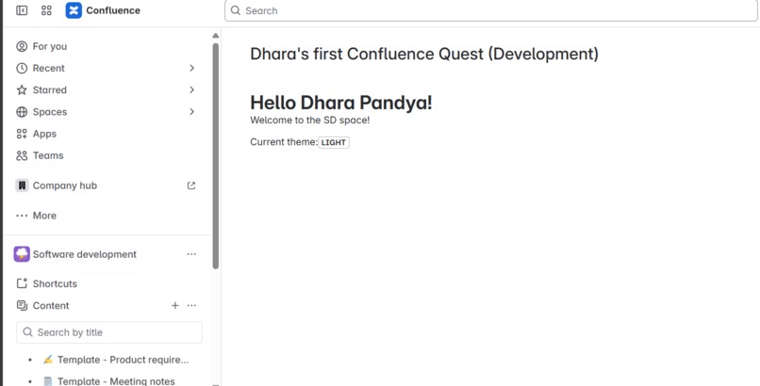
Task: Click the For you person icon
Action: [x=22, y=46]
